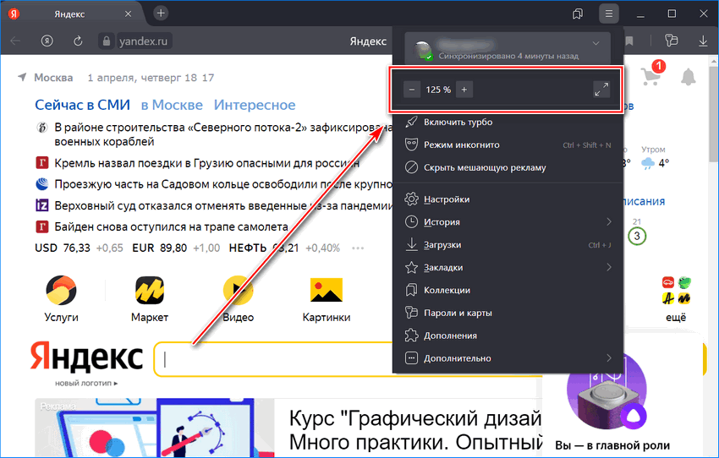Screen dimensions: 719x458
Task: Open a new tab with the plus button
Action: pyautogui.click(x=161, y=14)
